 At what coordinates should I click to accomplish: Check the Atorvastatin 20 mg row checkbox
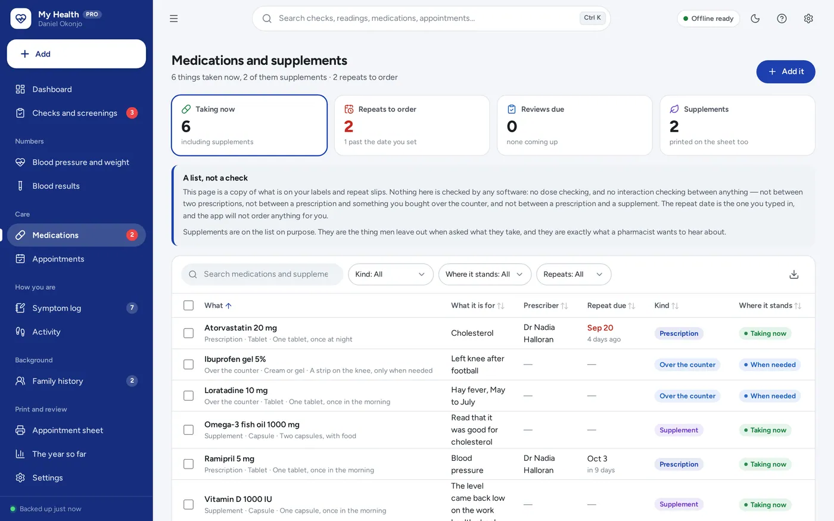(189, 333)
